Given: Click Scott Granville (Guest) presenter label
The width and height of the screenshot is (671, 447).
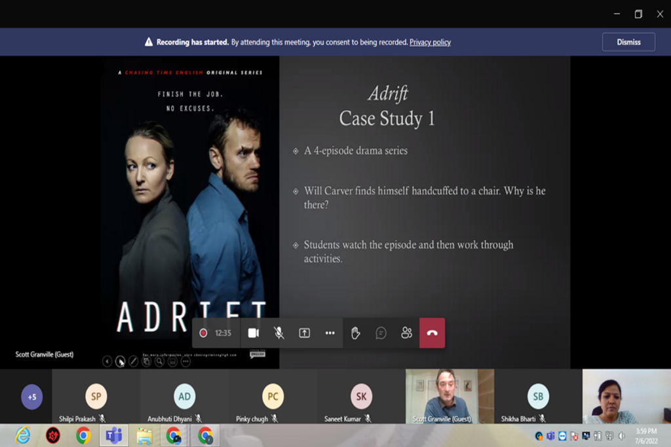Looking at the screenshot, I should (45, 354).
